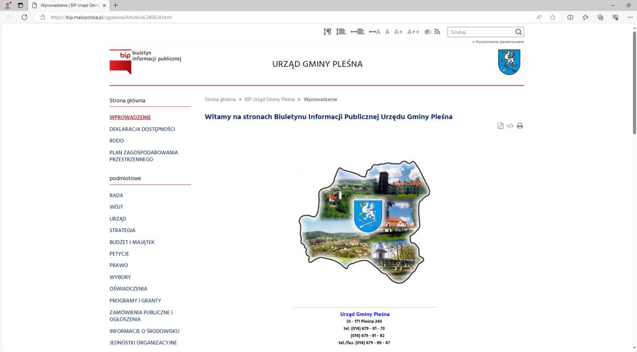The height and width of the screenshot is (352, 637).
Task: Click the URZĄD GMINY PLEŚNA header title
Action: (x=317, y=64)
